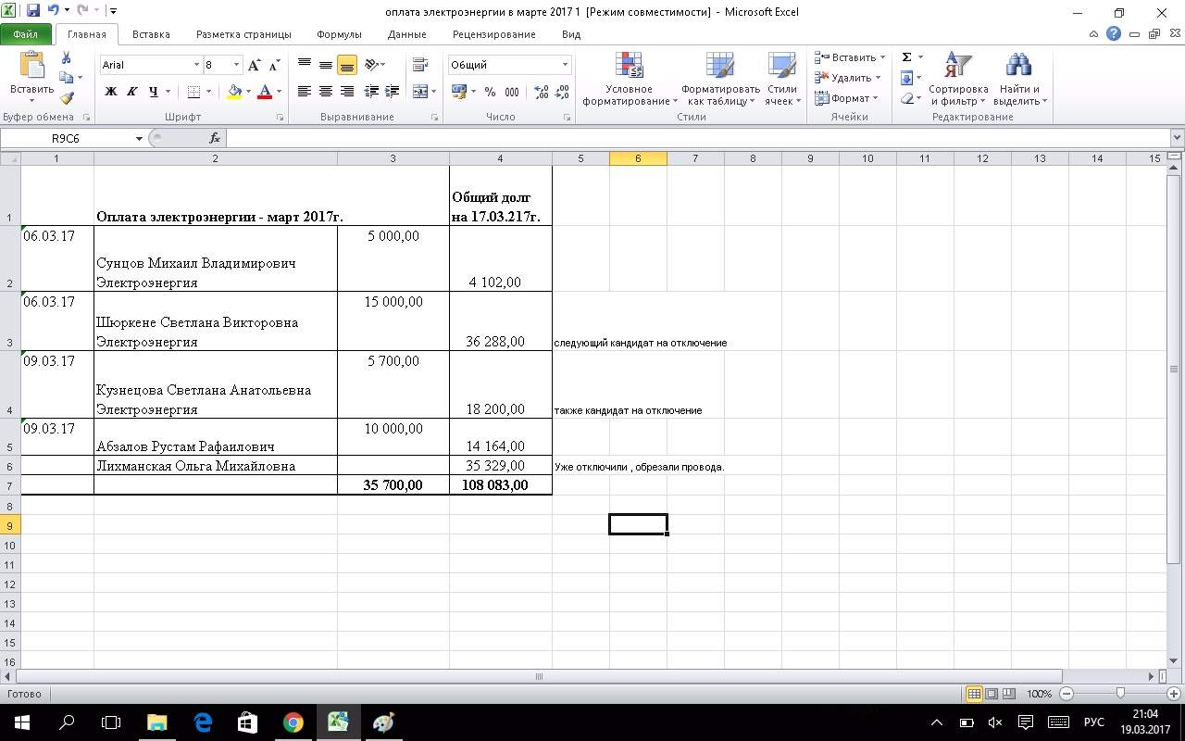Click the AutoSum sigma icon
Viewport: 1185px width, 741px height.
pos(907,57)
